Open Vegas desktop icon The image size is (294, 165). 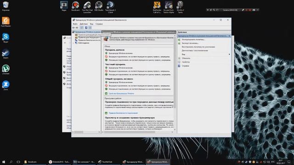click(64, 6)
